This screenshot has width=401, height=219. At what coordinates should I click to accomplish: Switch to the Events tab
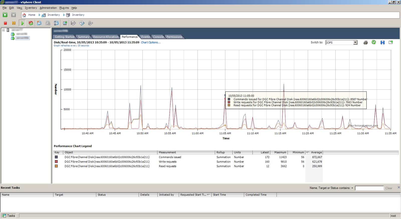[x=145, y=37]
